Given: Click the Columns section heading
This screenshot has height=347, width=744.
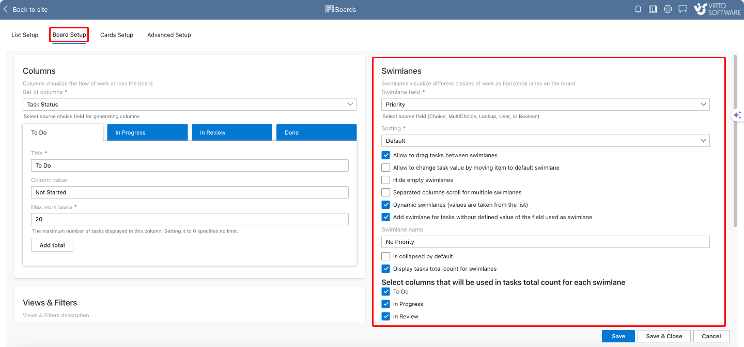Looking at the screenshot, I should click(39, 71).
